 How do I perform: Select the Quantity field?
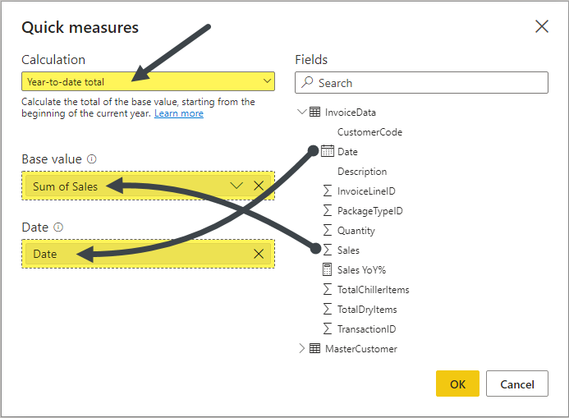click(x=356, y=231)
